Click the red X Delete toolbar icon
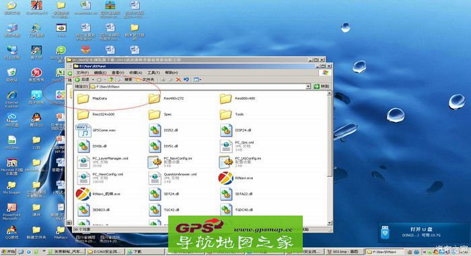This screenshot has height=256, width=471. (178, 79)
